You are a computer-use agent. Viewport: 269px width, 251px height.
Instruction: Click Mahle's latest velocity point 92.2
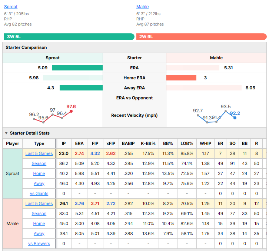pos(235,118)
